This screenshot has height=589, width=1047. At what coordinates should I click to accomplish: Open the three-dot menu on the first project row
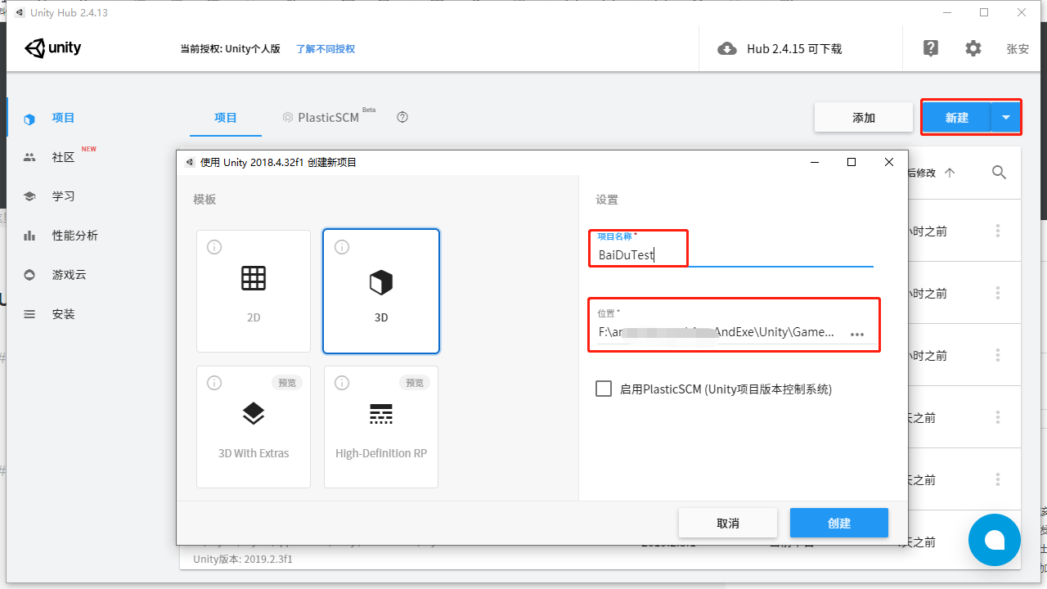click(x=998, y=231)
